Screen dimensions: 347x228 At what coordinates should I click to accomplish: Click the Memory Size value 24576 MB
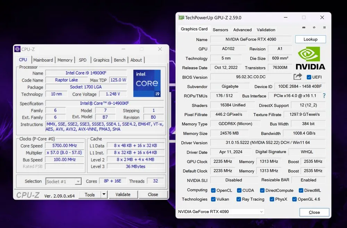pyautogui.click(x=229, y=133)
